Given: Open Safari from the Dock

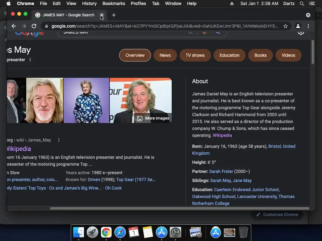Looking at the screenshot, I should point(120,232).
